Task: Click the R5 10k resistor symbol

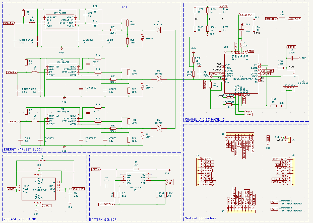Action: 282,19
